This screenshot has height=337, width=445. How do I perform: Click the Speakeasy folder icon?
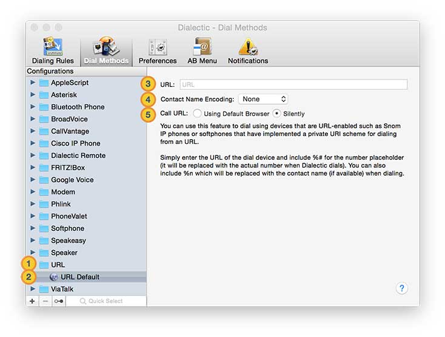click(x=44, y=240)
